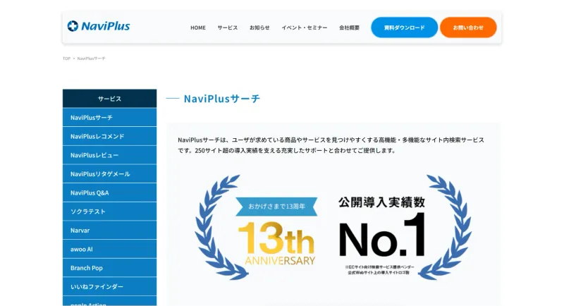
Task: Follow the TOP breadcrumb link
Action: pyautogui.click(x=66, y=59)
